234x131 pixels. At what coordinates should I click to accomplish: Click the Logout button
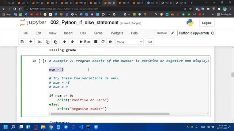(x=207, y=23)
